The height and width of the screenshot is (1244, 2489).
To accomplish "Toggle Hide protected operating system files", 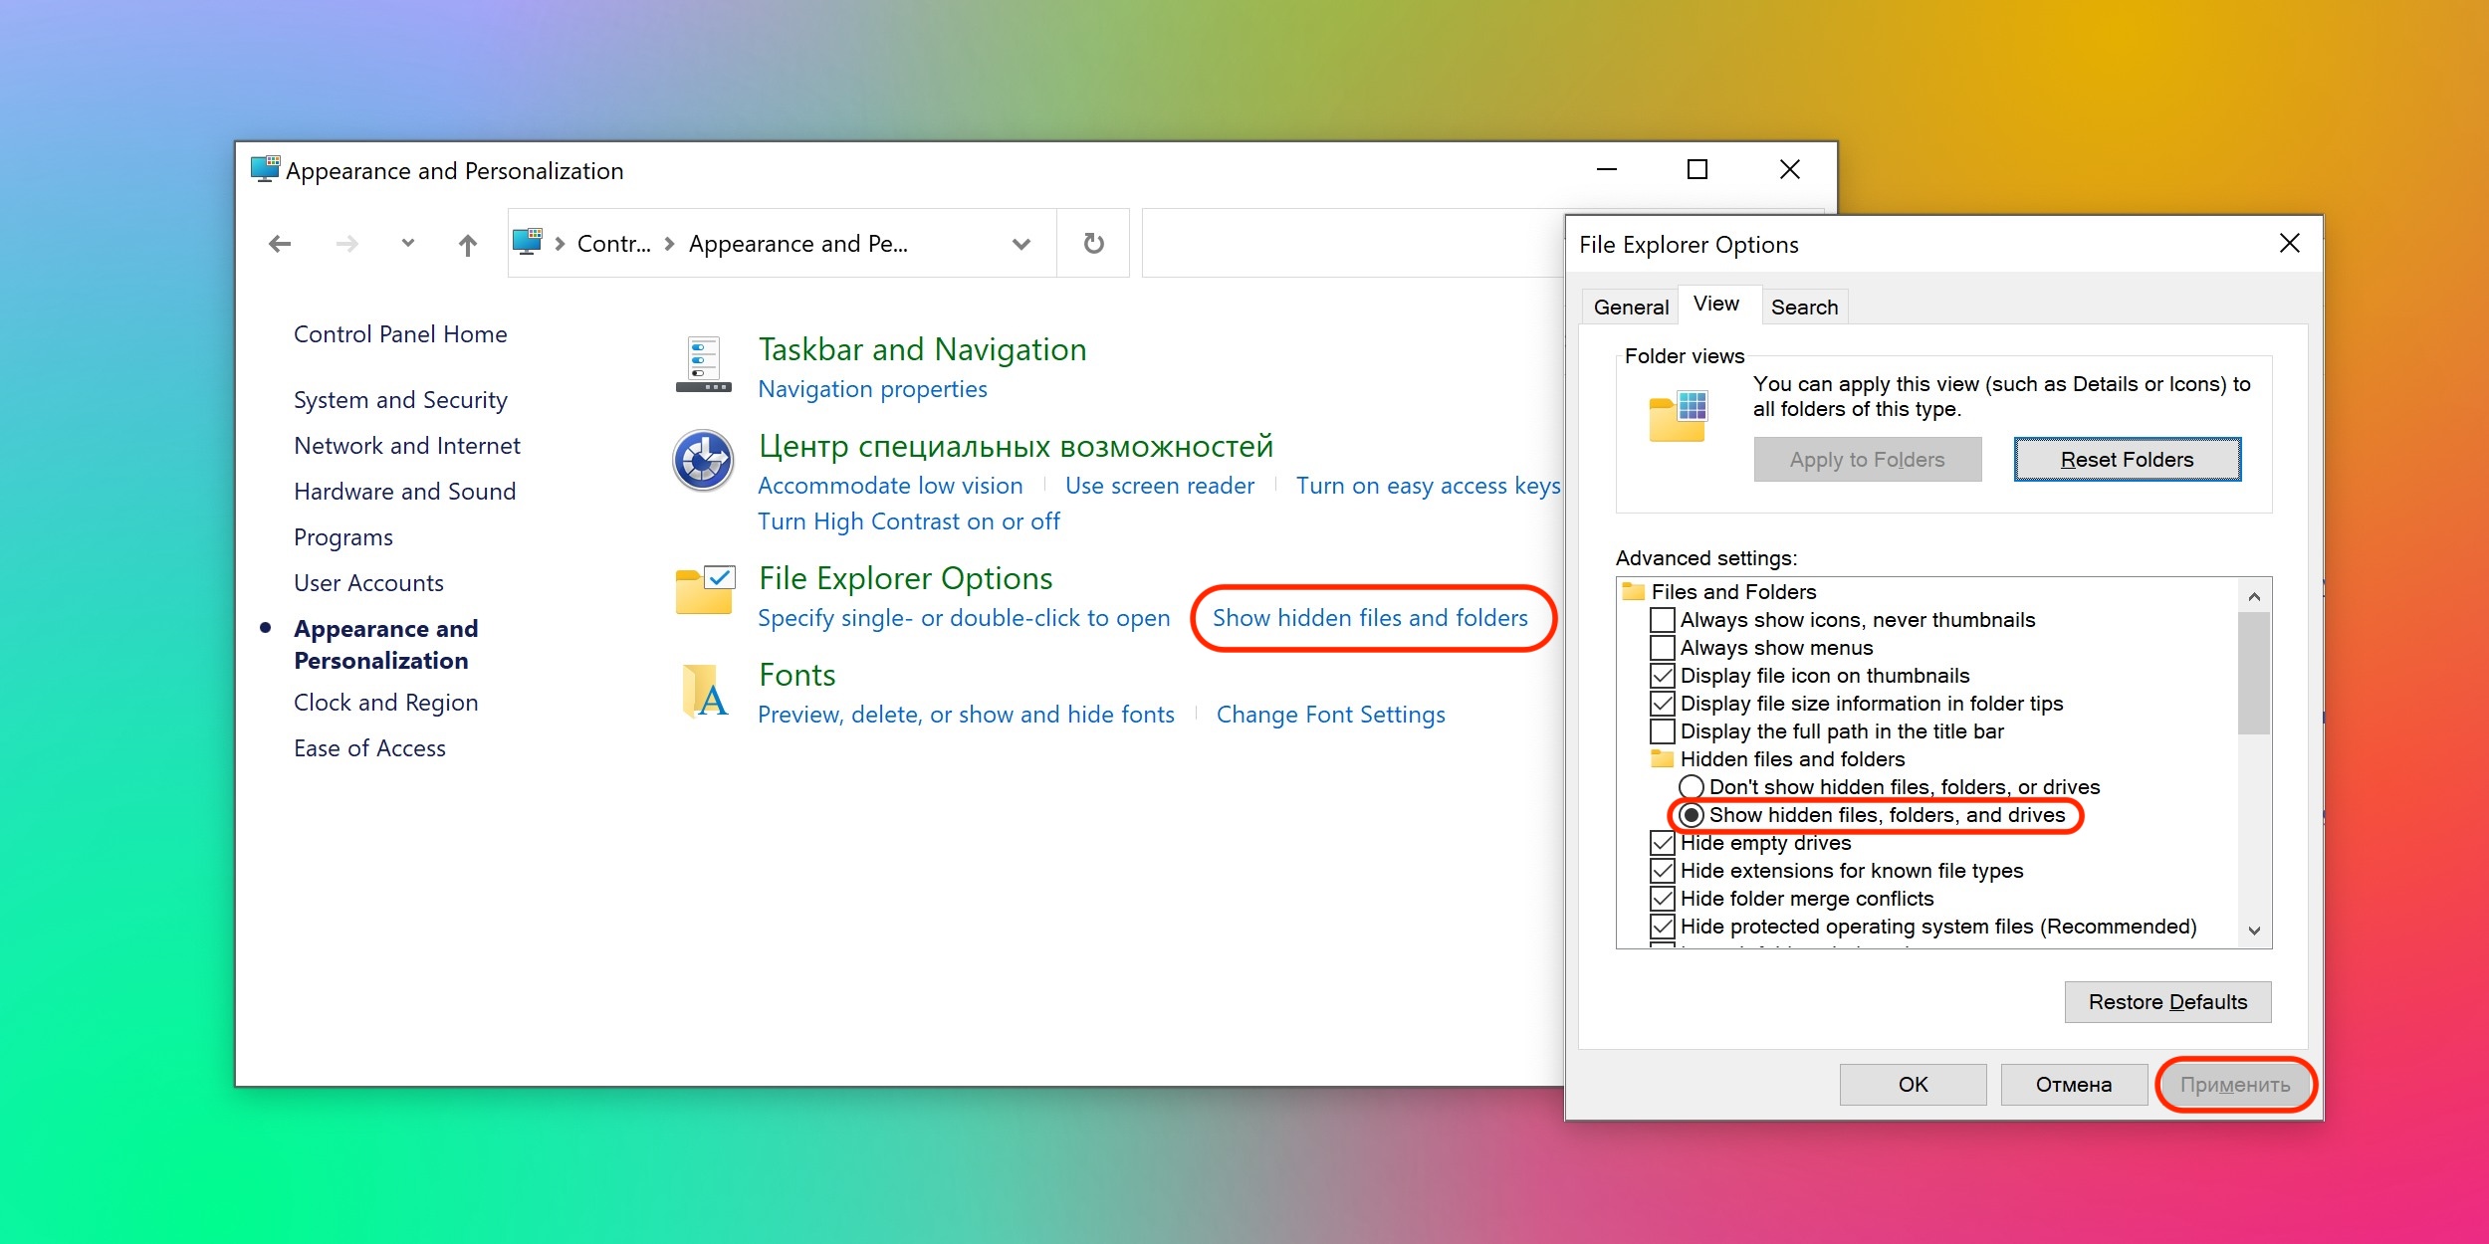I will pos(1663,927).
